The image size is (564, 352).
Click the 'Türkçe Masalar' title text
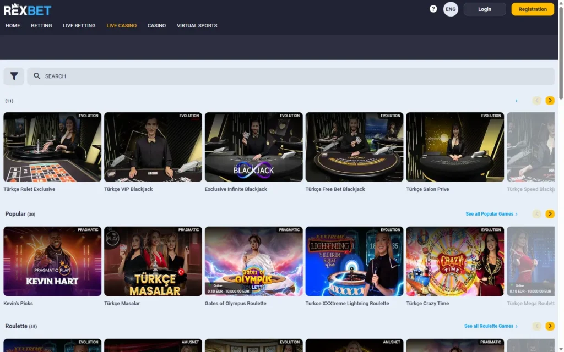122,304
